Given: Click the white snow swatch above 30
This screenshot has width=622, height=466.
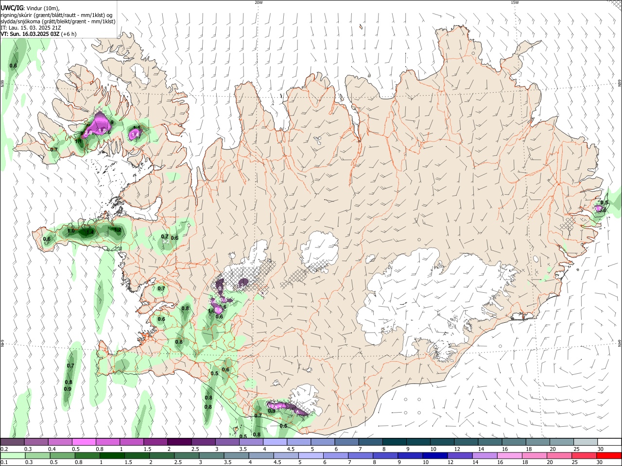Looking at the screenshot, I should click(x=609, y=442).
